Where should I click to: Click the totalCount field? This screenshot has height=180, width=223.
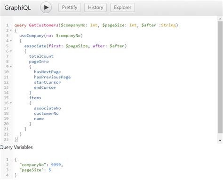(x=41, y=56)
